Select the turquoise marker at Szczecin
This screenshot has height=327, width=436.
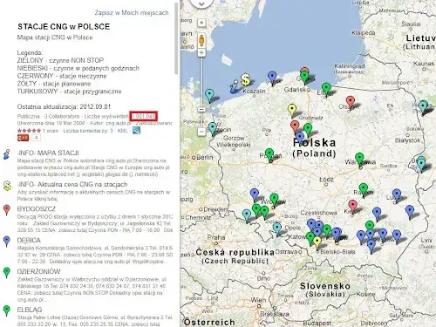213,128
